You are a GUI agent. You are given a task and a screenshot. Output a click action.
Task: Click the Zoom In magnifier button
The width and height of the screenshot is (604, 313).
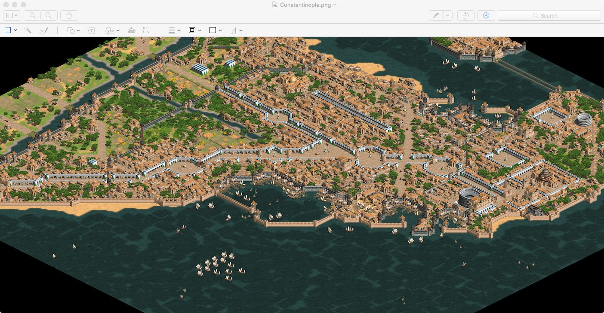pyautogui.click(x=49, y=15)
